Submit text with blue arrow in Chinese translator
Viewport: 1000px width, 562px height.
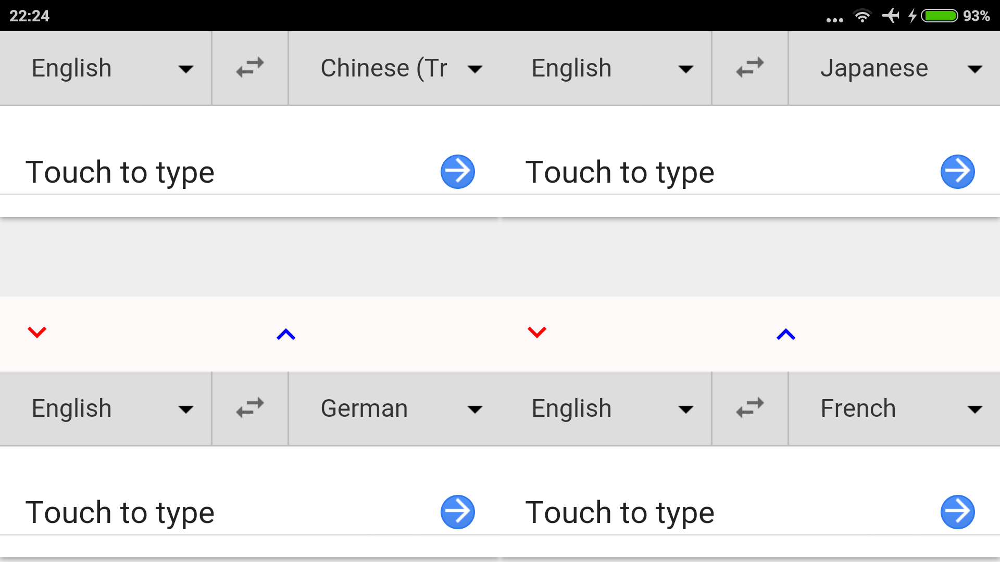[457, 171]
